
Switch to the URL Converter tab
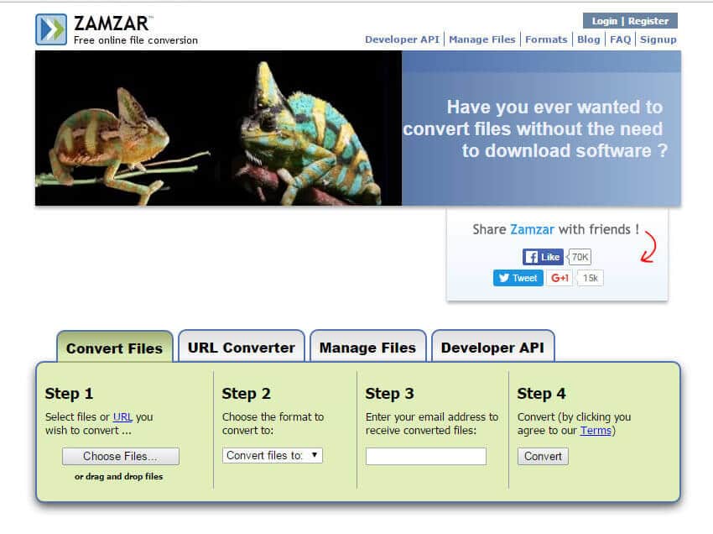pos(241,348)
